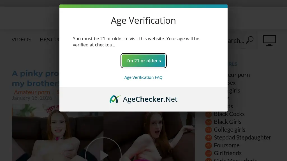Confirm with the I'm 21 or older button
Image resolution: width=287 pixels, height=161 pixels.
(x=143, y=61)
